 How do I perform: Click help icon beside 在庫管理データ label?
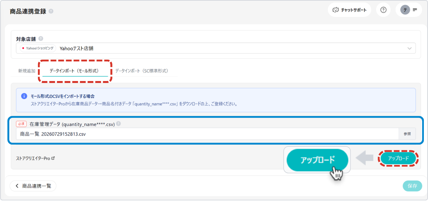(118, 124)
